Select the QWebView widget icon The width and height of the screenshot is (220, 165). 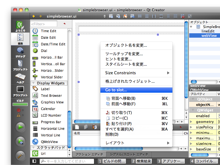point(35,142)
